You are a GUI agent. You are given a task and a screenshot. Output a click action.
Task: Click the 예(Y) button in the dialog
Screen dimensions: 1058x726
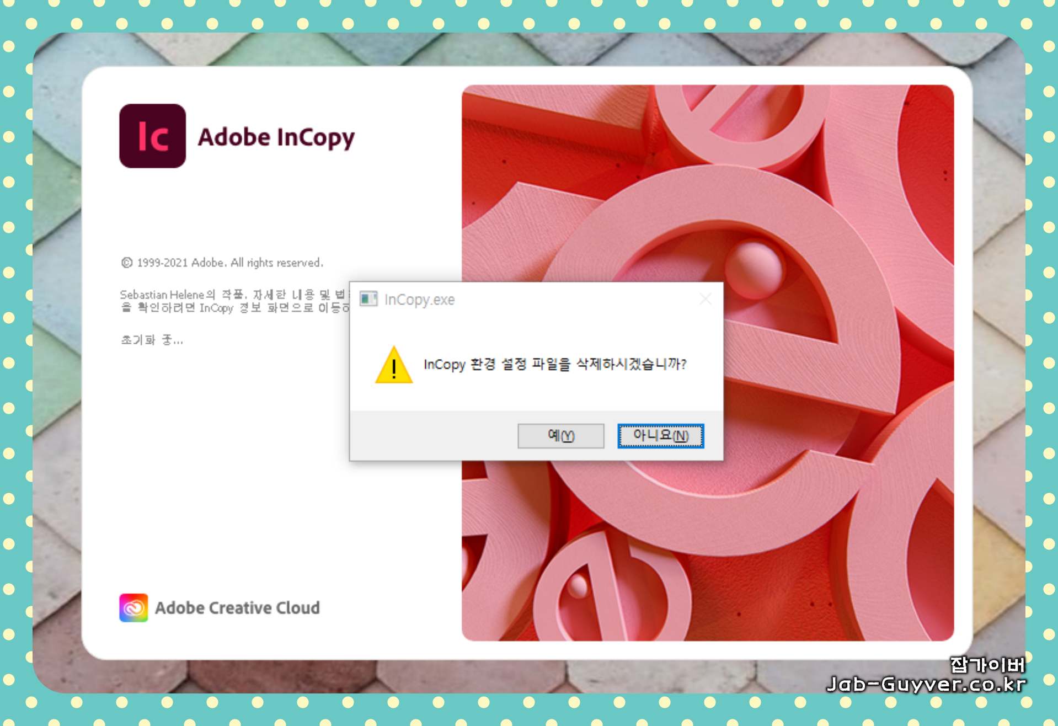pos(560,436)
